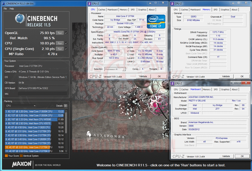The image size is (252, 171).
Task: Open Graphics tab in Memory CPU-Z window
Action: (x=225, y=10)
